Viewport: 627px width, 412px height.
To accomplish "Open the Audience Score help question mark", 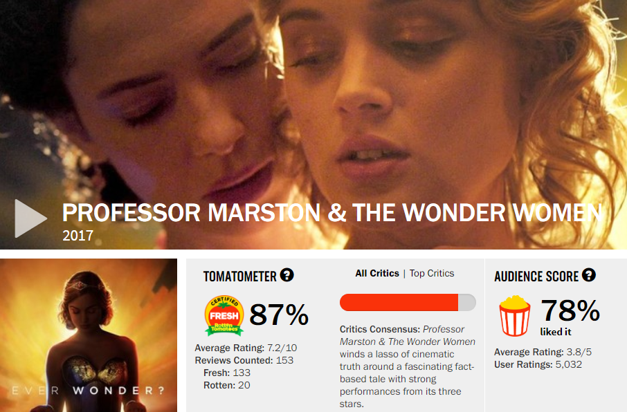I will [589, 275].
